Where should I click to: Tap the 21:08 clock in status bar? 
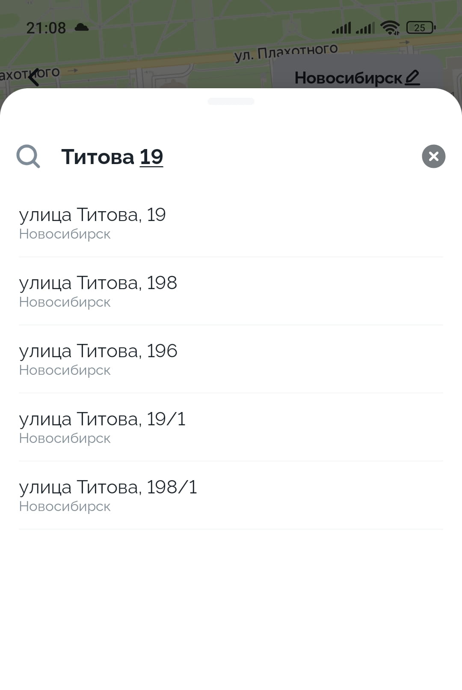46,28
